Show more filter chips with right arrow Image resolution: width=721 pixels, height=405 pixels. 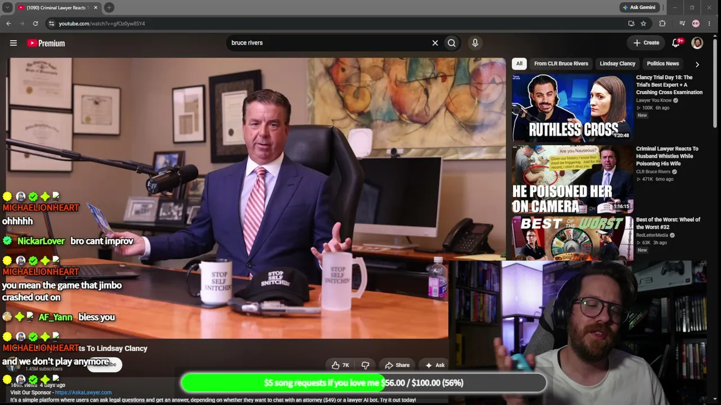pyautogui.click(x=697, y=64)
